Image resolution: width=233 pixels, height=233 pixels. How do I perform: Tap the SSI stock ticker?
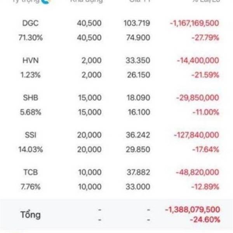(x=30, y=135)
